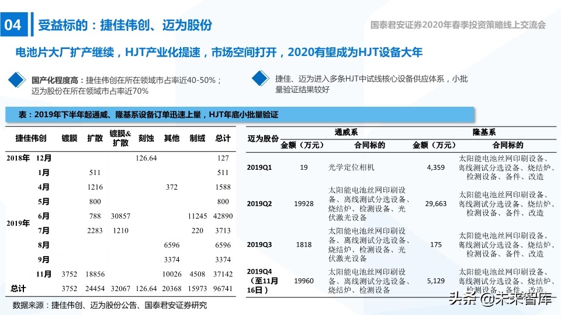Click the '2019Q4（至11月16日）' row label

coord(262,281)
